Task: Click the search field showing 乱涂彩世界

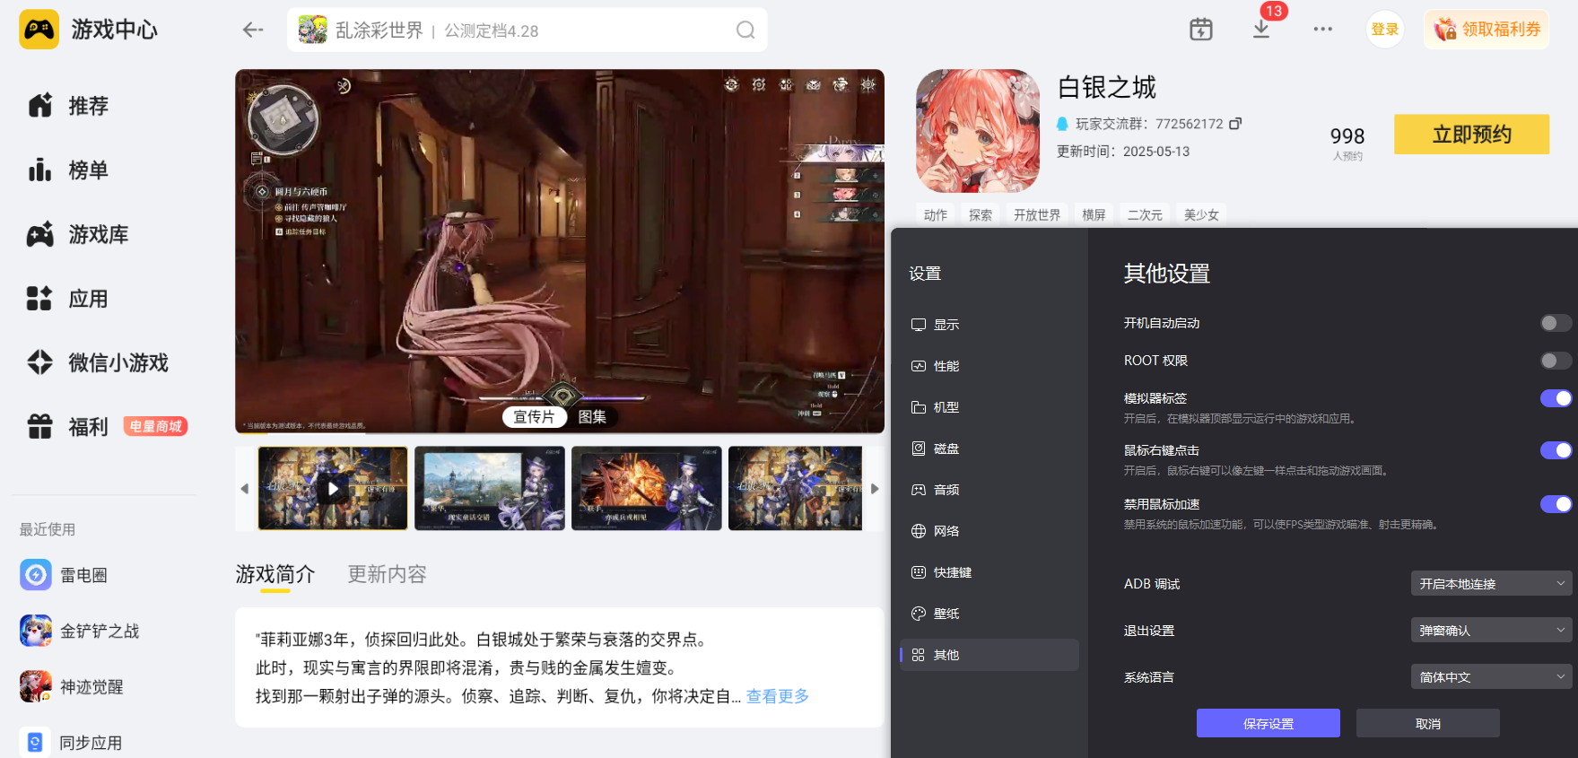Action: click(527, 30)
